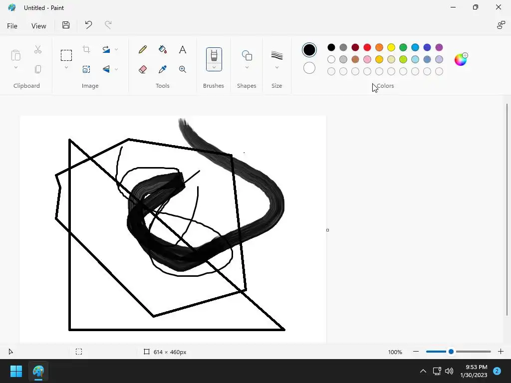Pick the green color swatch
The image size is (511, 383).
pos(403,47)
